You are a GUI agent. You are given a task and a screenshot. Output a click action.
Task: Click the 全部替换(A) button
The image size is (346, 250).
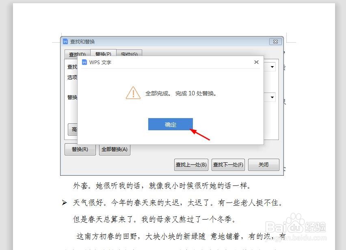pyautogui.click(x=115, y=149)
